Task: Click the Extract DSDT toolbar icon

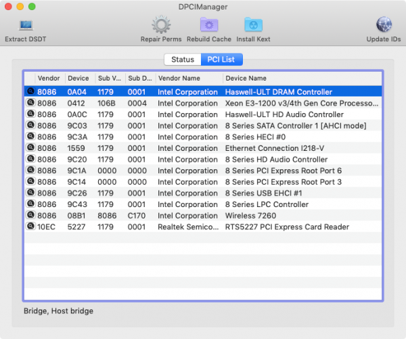Action: click(26, 26)
